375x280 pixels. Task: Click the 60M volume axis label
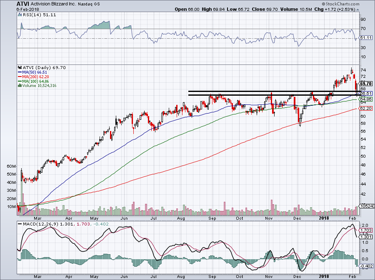pyautogui.click(x=11, y=166)
